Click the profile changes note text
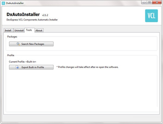The width and height of the screenshot is (163, 124). point(87,67)
